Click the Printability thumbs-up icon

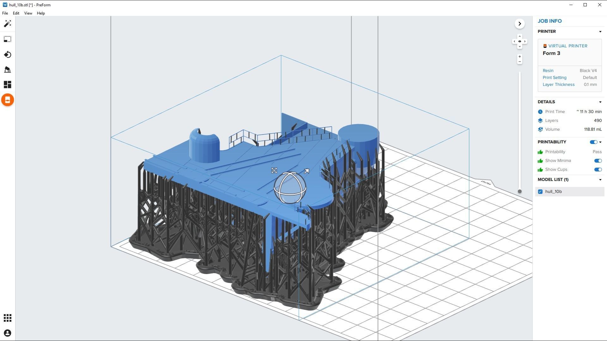click(x=540, y=152)
